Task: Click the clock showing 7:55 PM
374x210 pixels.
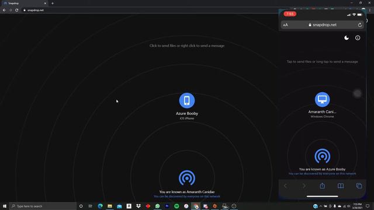Action: 357,206
